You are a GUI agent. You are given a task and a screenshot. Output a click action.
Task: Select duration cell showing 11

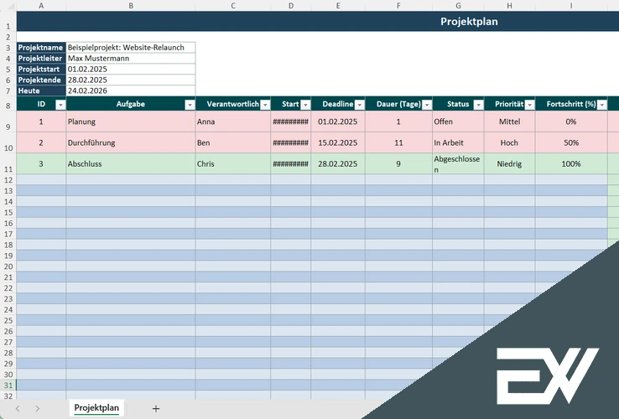398,142
